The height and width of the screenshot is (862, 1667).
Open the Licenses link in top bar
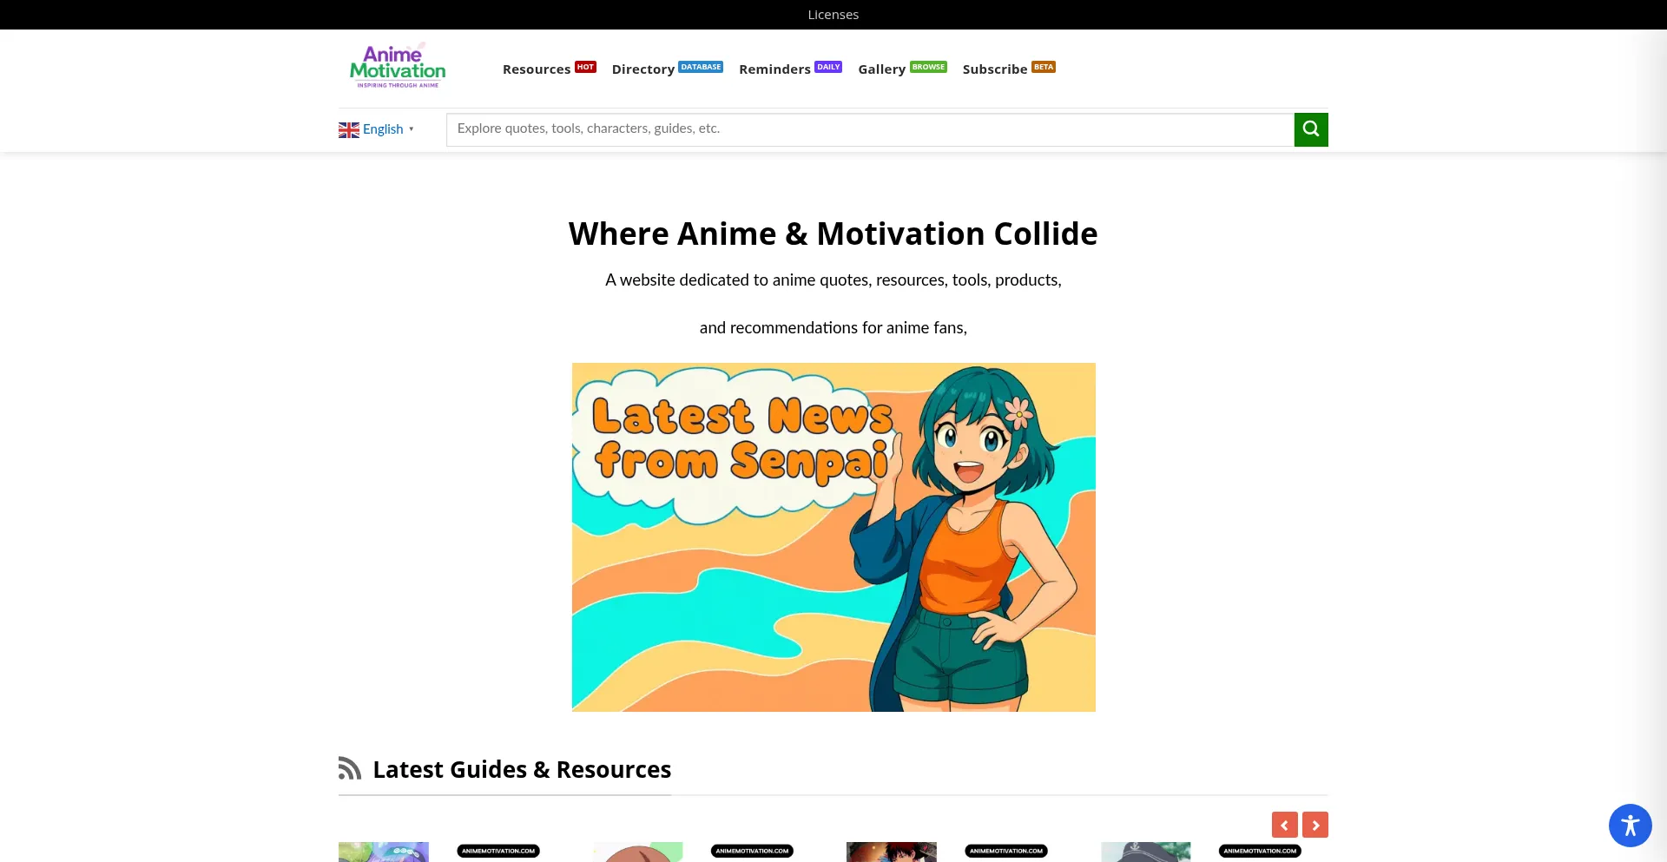pos(833,15)
